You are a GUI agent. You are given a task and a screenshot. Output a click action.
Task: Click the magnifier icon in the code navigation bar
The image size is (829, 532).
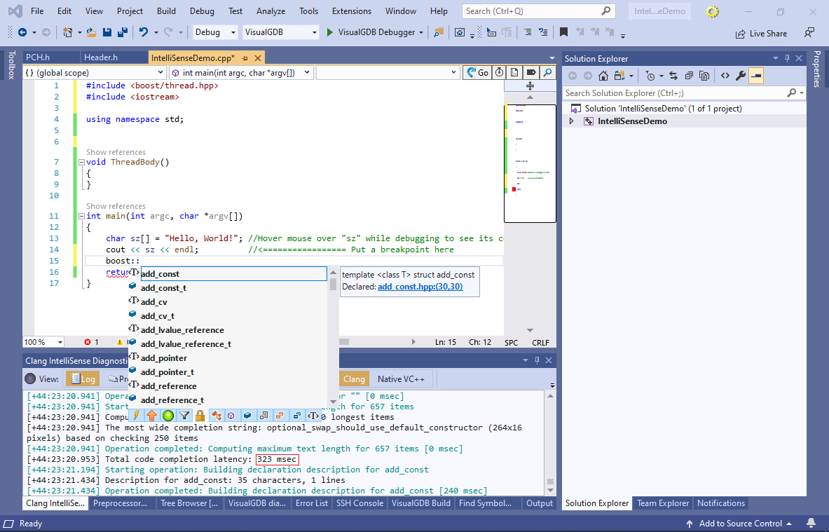click(548, 72)
